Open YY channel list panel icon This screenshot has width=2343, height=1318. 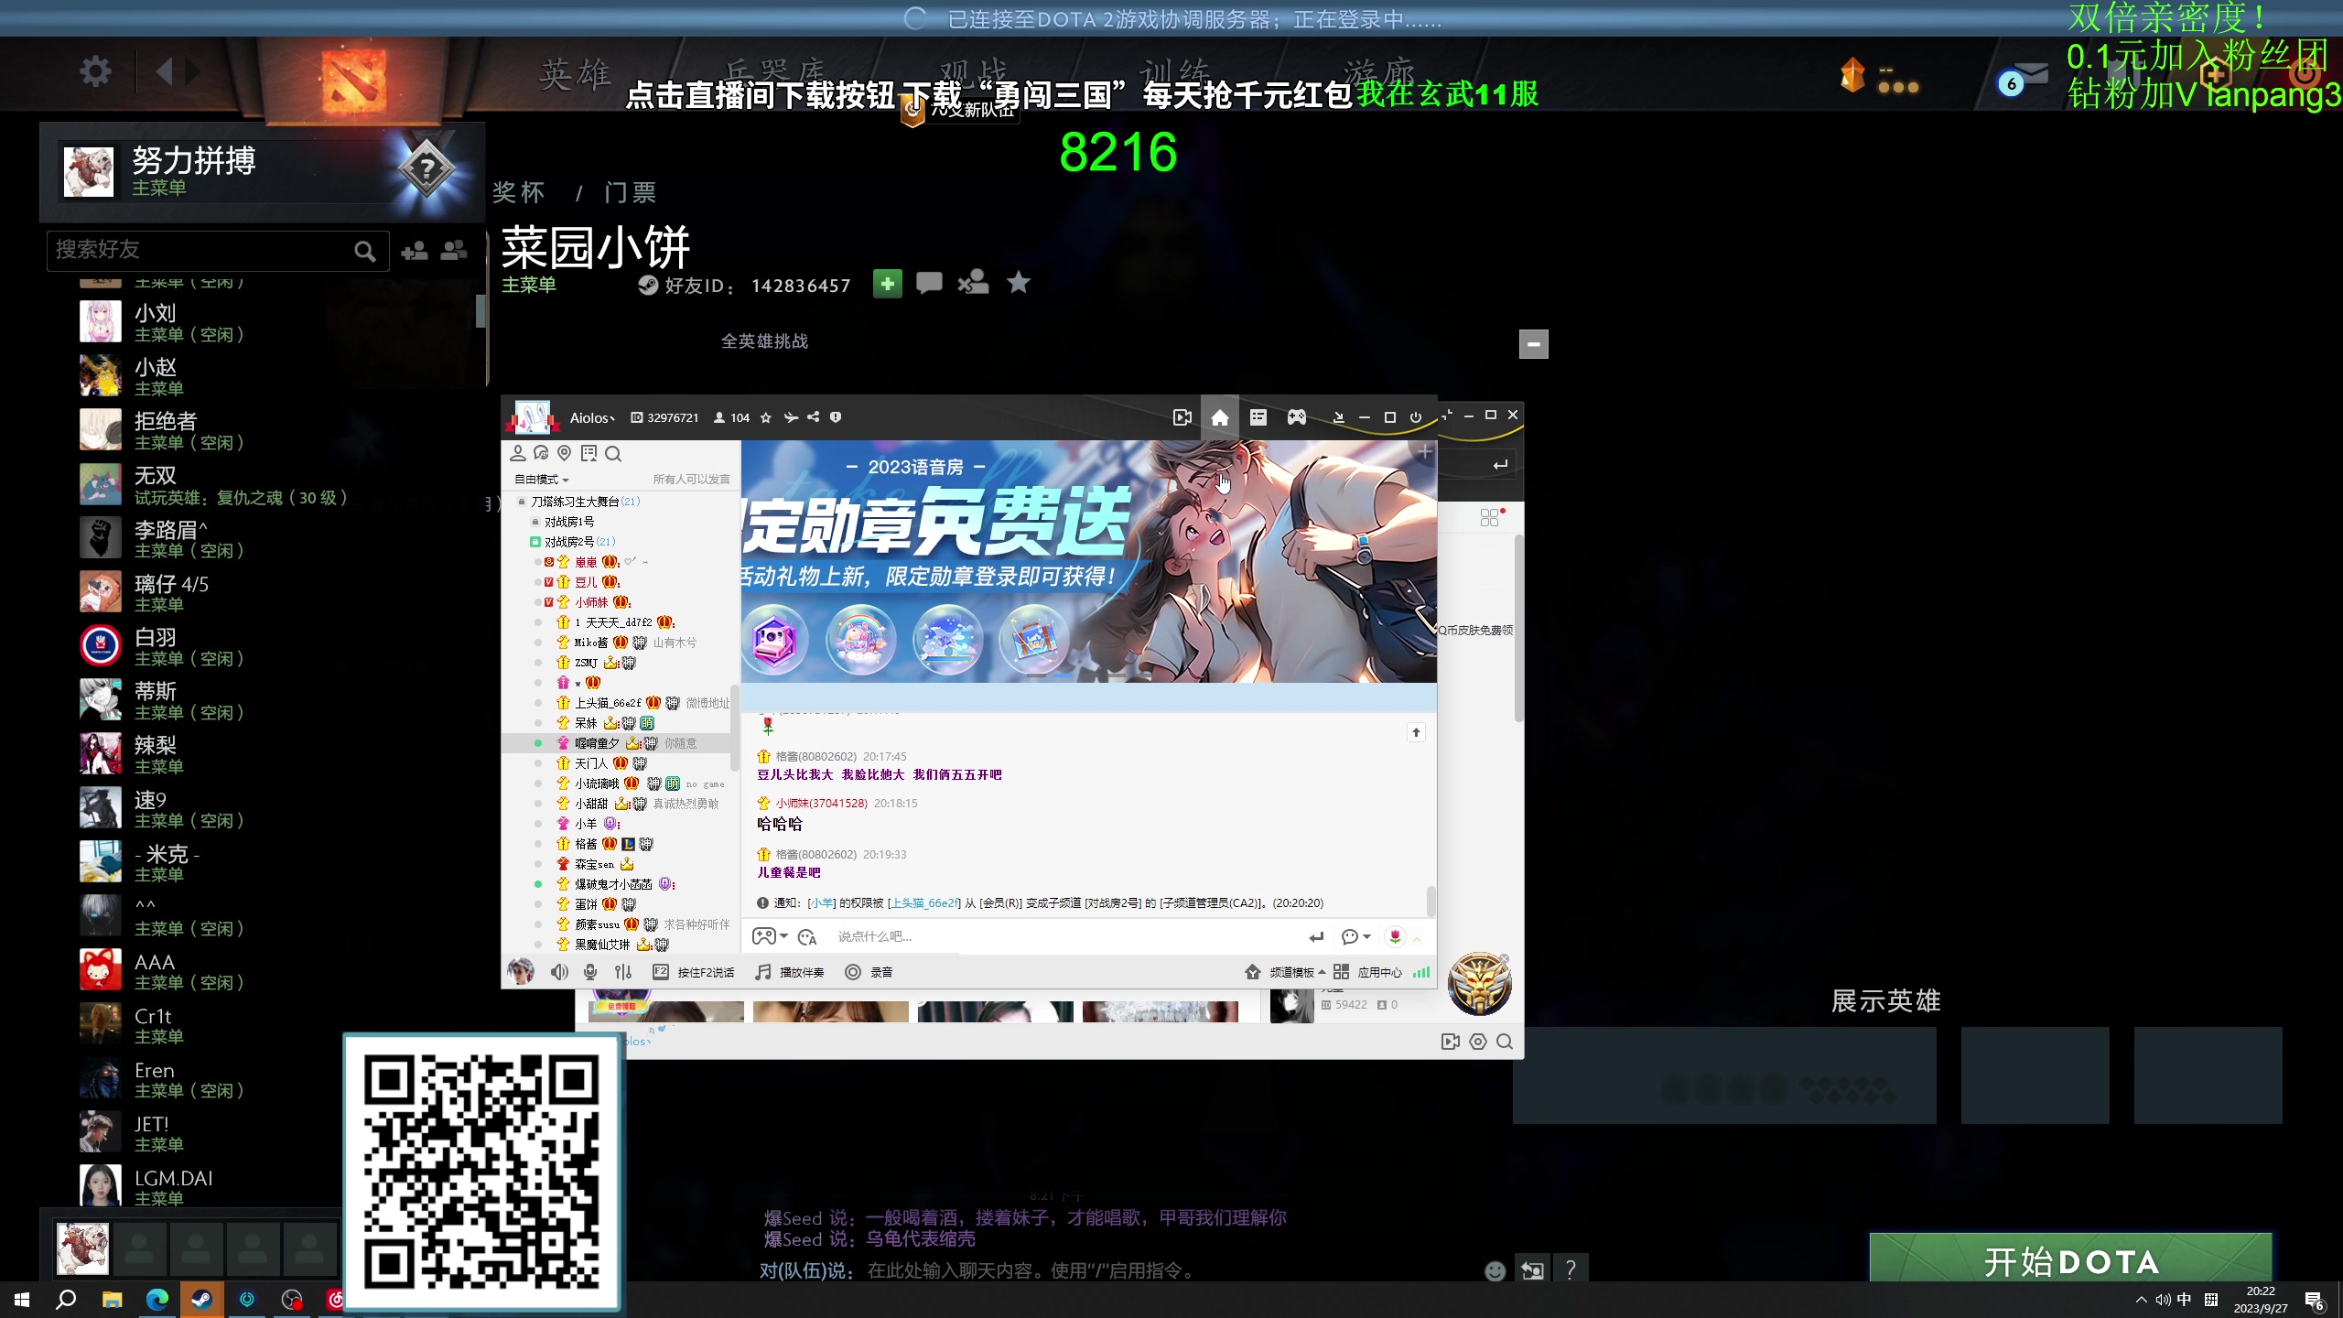1258,417
